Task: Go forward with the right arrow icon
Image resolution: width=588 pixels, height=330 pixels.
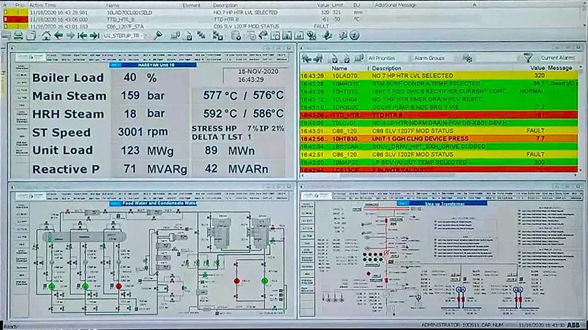Action: coord(71,35)
